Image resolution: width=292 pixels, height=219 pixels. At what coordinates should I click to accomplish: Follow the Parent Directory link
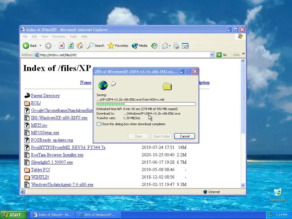[x=45, y=96]
